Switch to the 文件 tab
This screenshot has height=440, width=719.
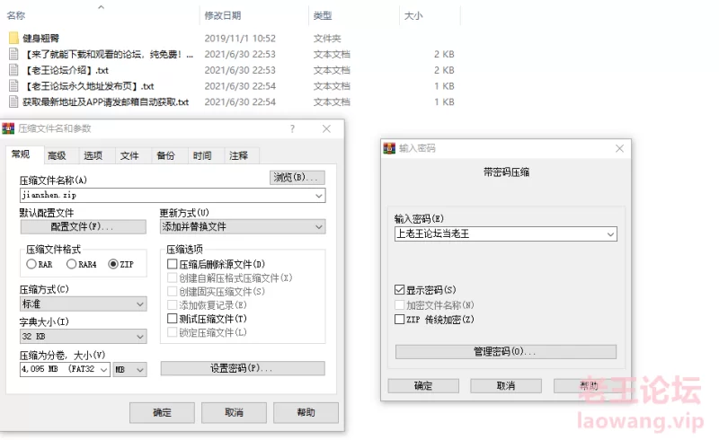[129, 156]
